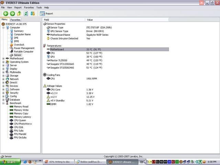This screenshot has width=220, height=165.
Task: Switch to the Favorites tab
Action: tap(15, 20)
